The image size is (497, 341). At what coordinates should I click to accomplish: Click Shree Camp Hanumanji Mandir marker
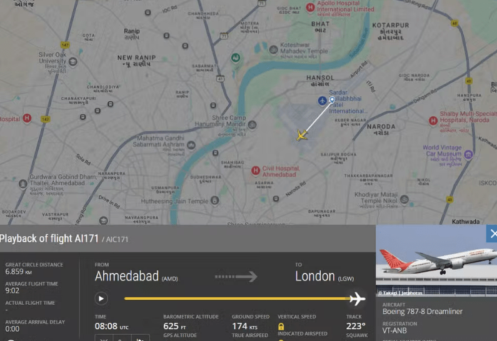coord(253,125)
